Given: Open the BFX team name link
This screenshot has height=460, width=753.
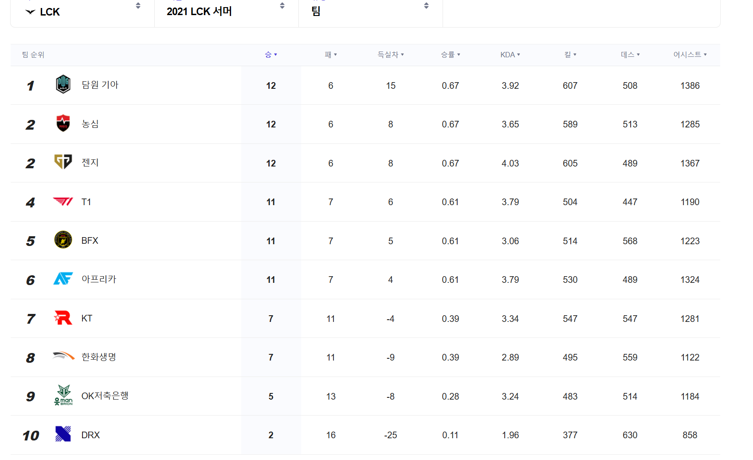Looking at the screenshot, I should point(90,241).
